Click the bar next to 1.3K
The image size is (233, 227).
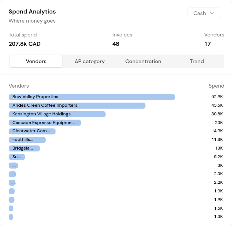click(x=11, y=217)
